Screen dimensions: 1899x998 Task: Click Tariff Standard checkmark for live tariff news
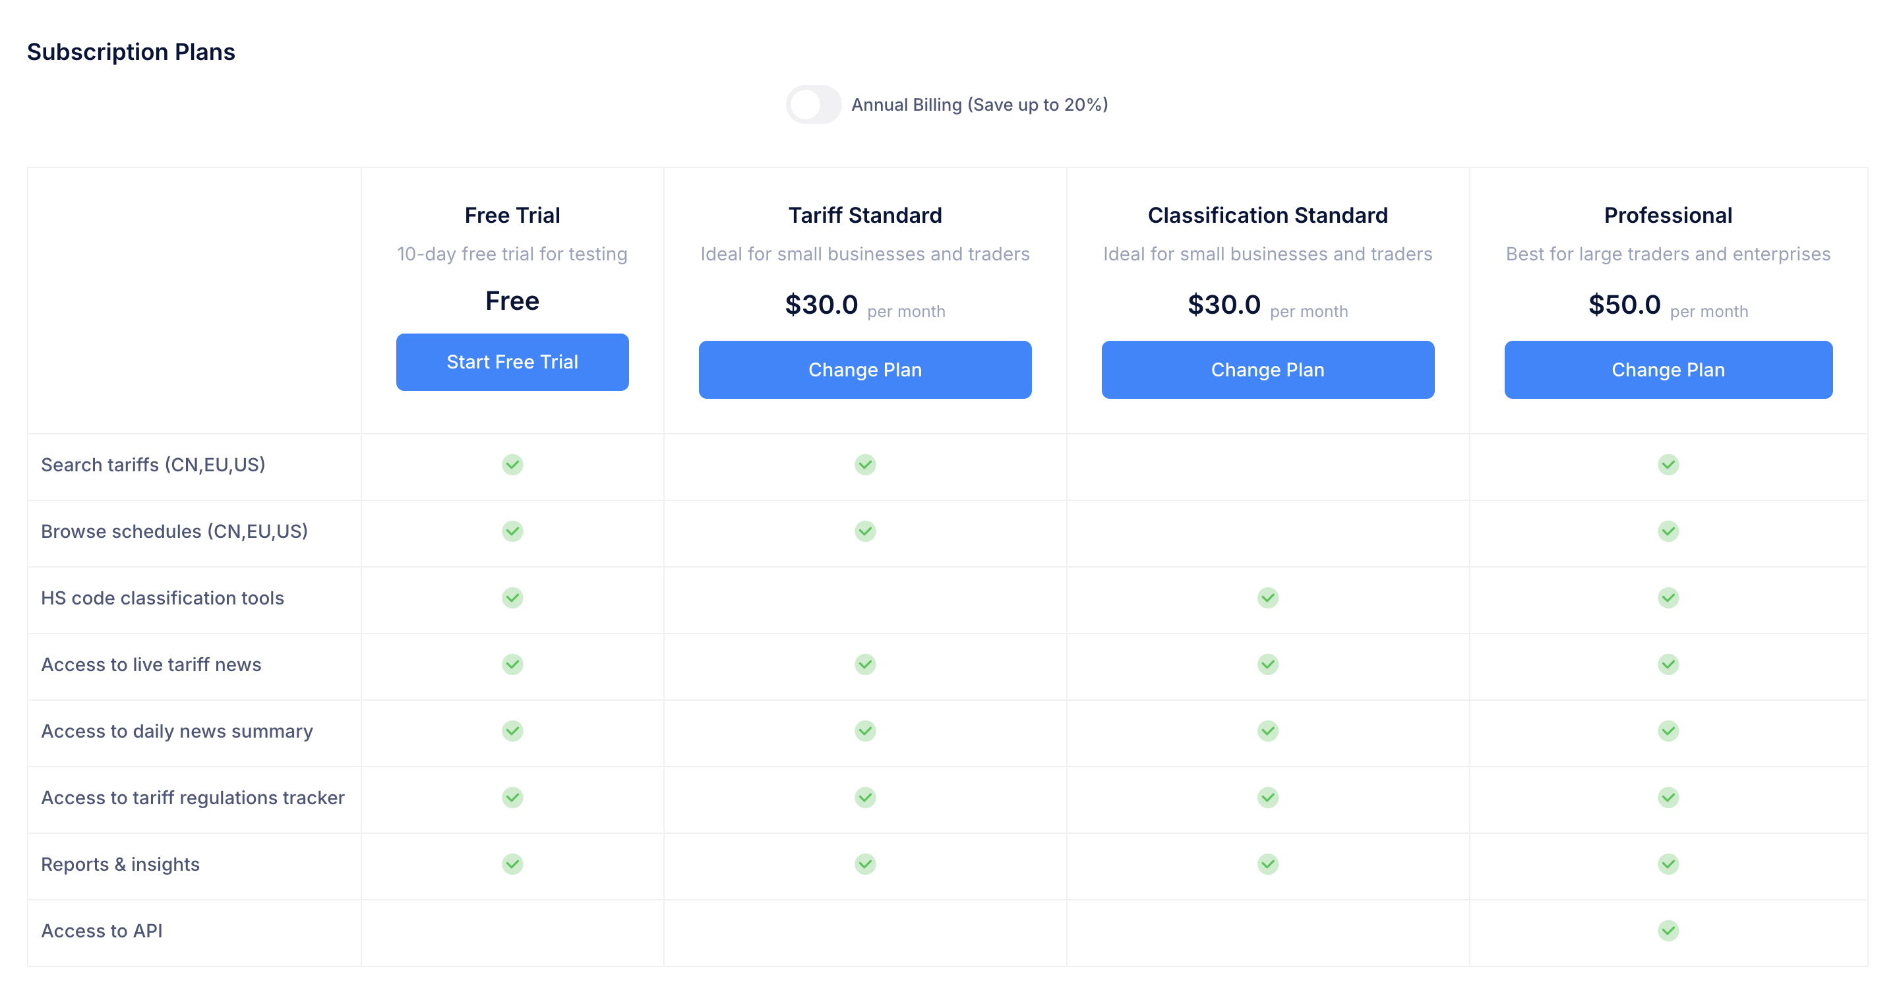tap(864, 664)
